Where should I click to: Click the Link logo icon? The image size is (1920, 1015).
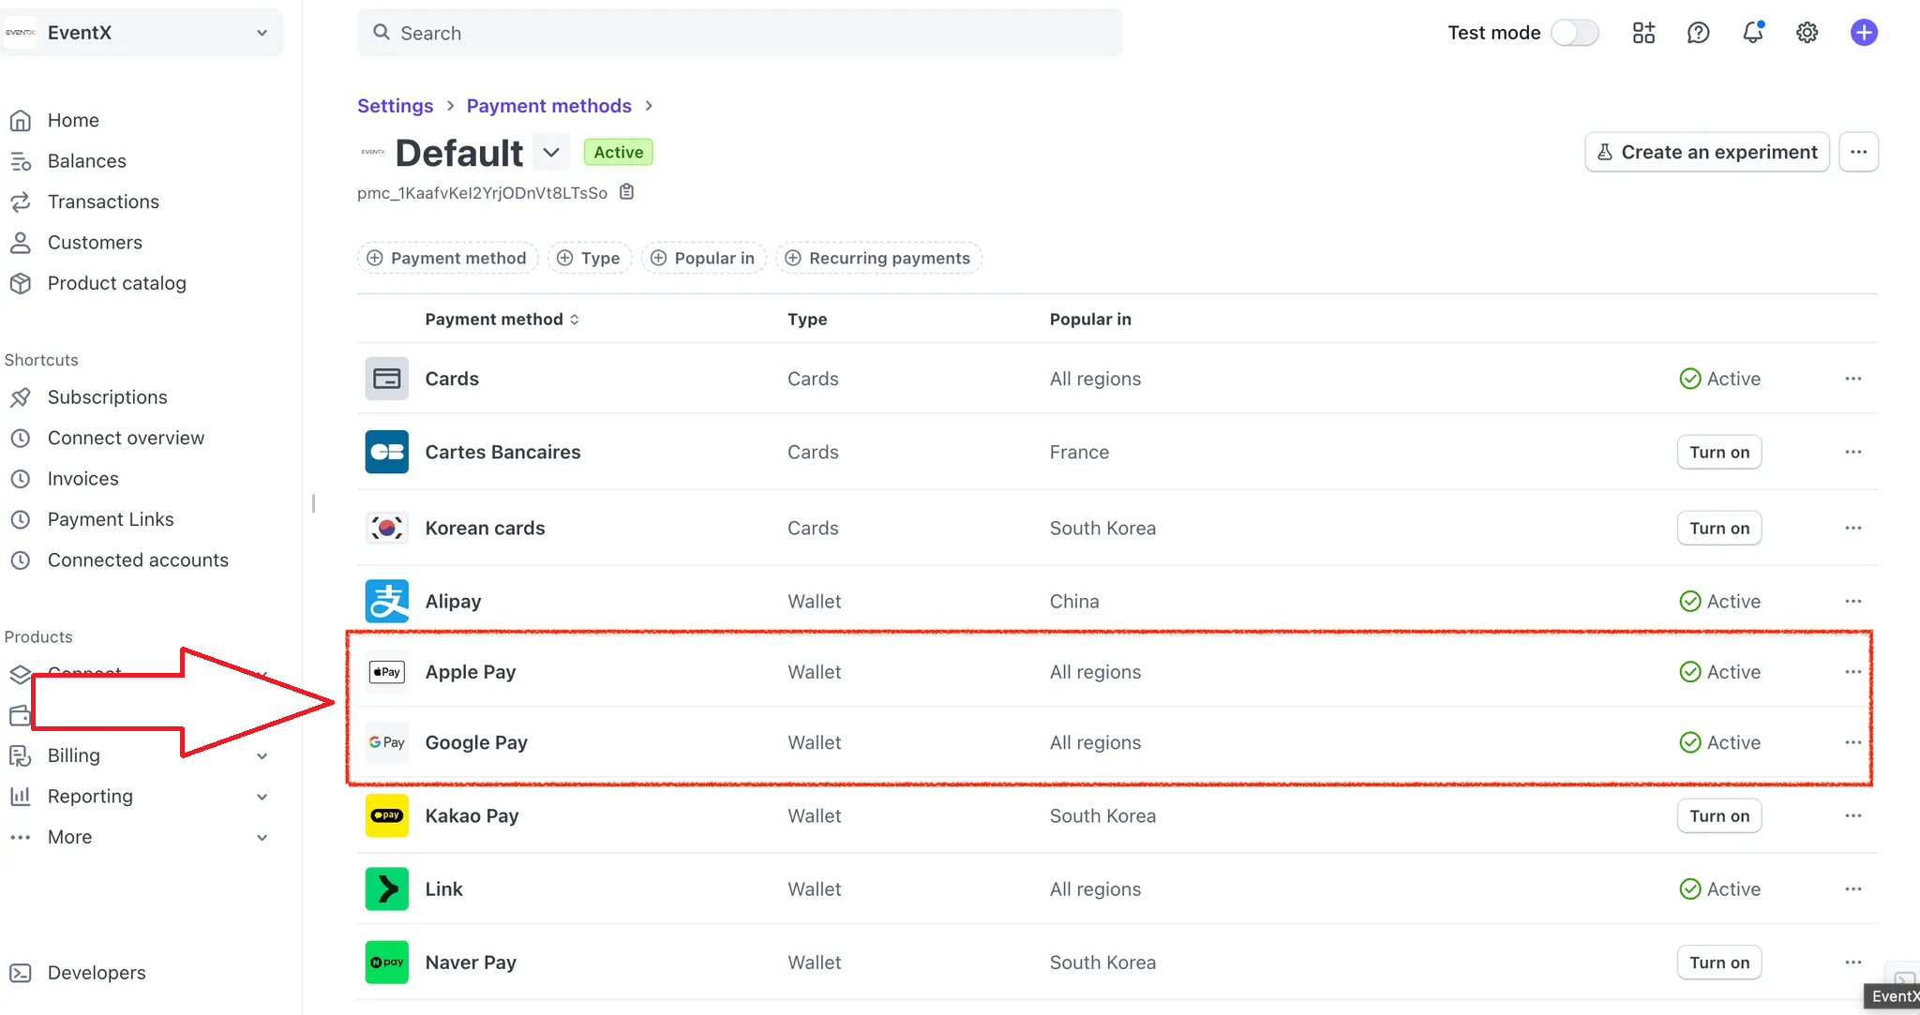[x=386, y=888]
